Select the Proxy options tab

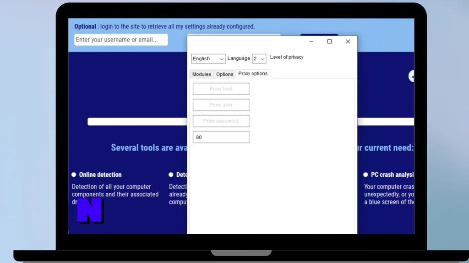(x=253, y=74)
